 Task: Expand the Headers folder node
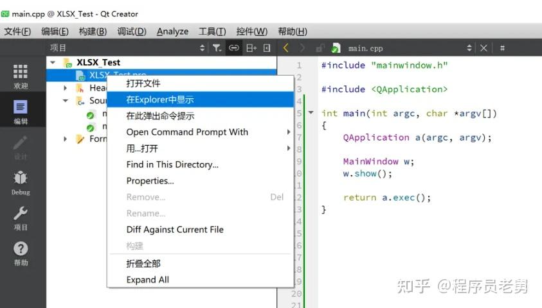65,88
